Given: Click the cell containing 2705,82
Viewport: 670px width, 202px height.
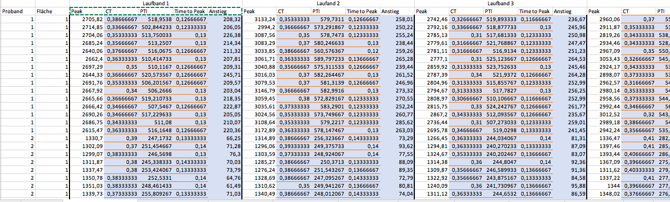Looking at the screenshot, I should pos(87,19).
